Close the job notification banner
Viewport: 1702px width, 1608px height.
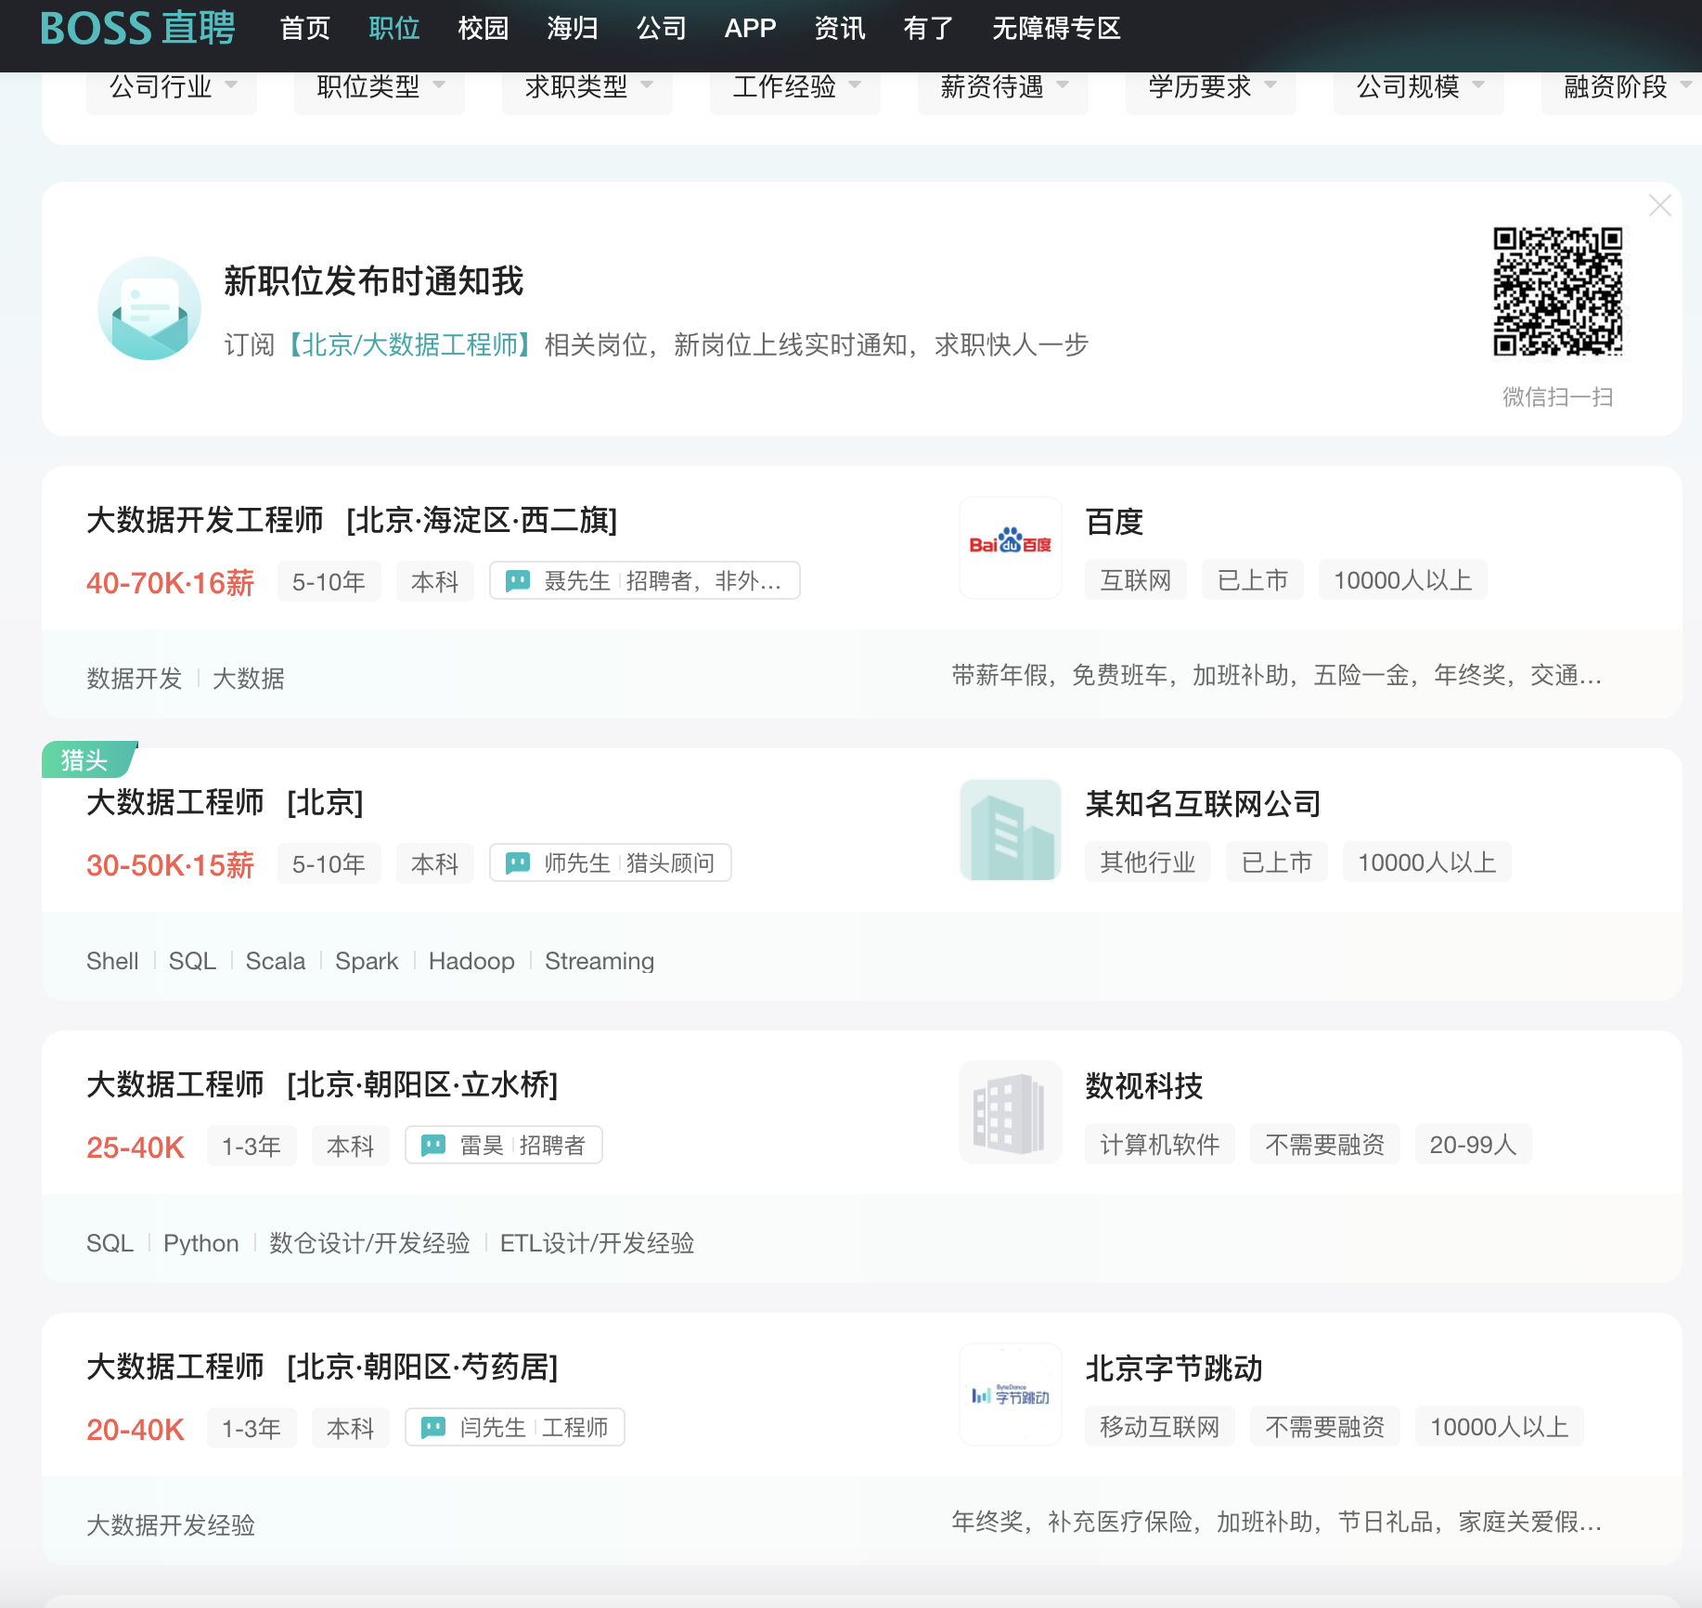pos(1659,205)
